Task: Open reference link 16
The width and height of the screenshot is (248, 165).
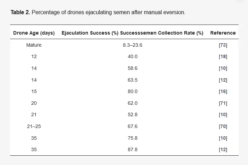Action: click(223, 91)
